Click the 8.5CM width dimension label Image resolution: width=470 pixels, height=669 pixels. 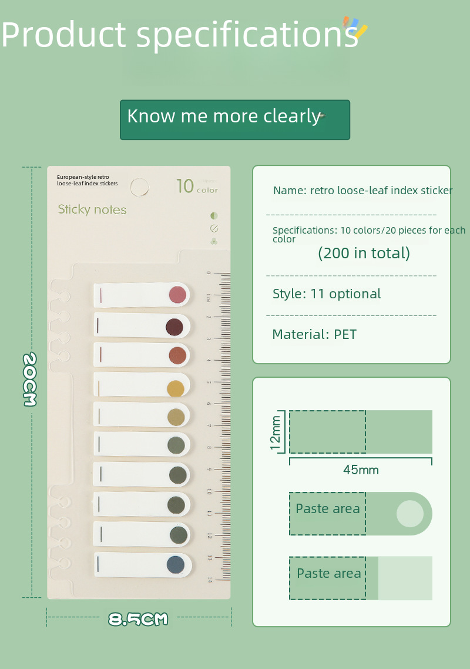[x=138, y=619]
